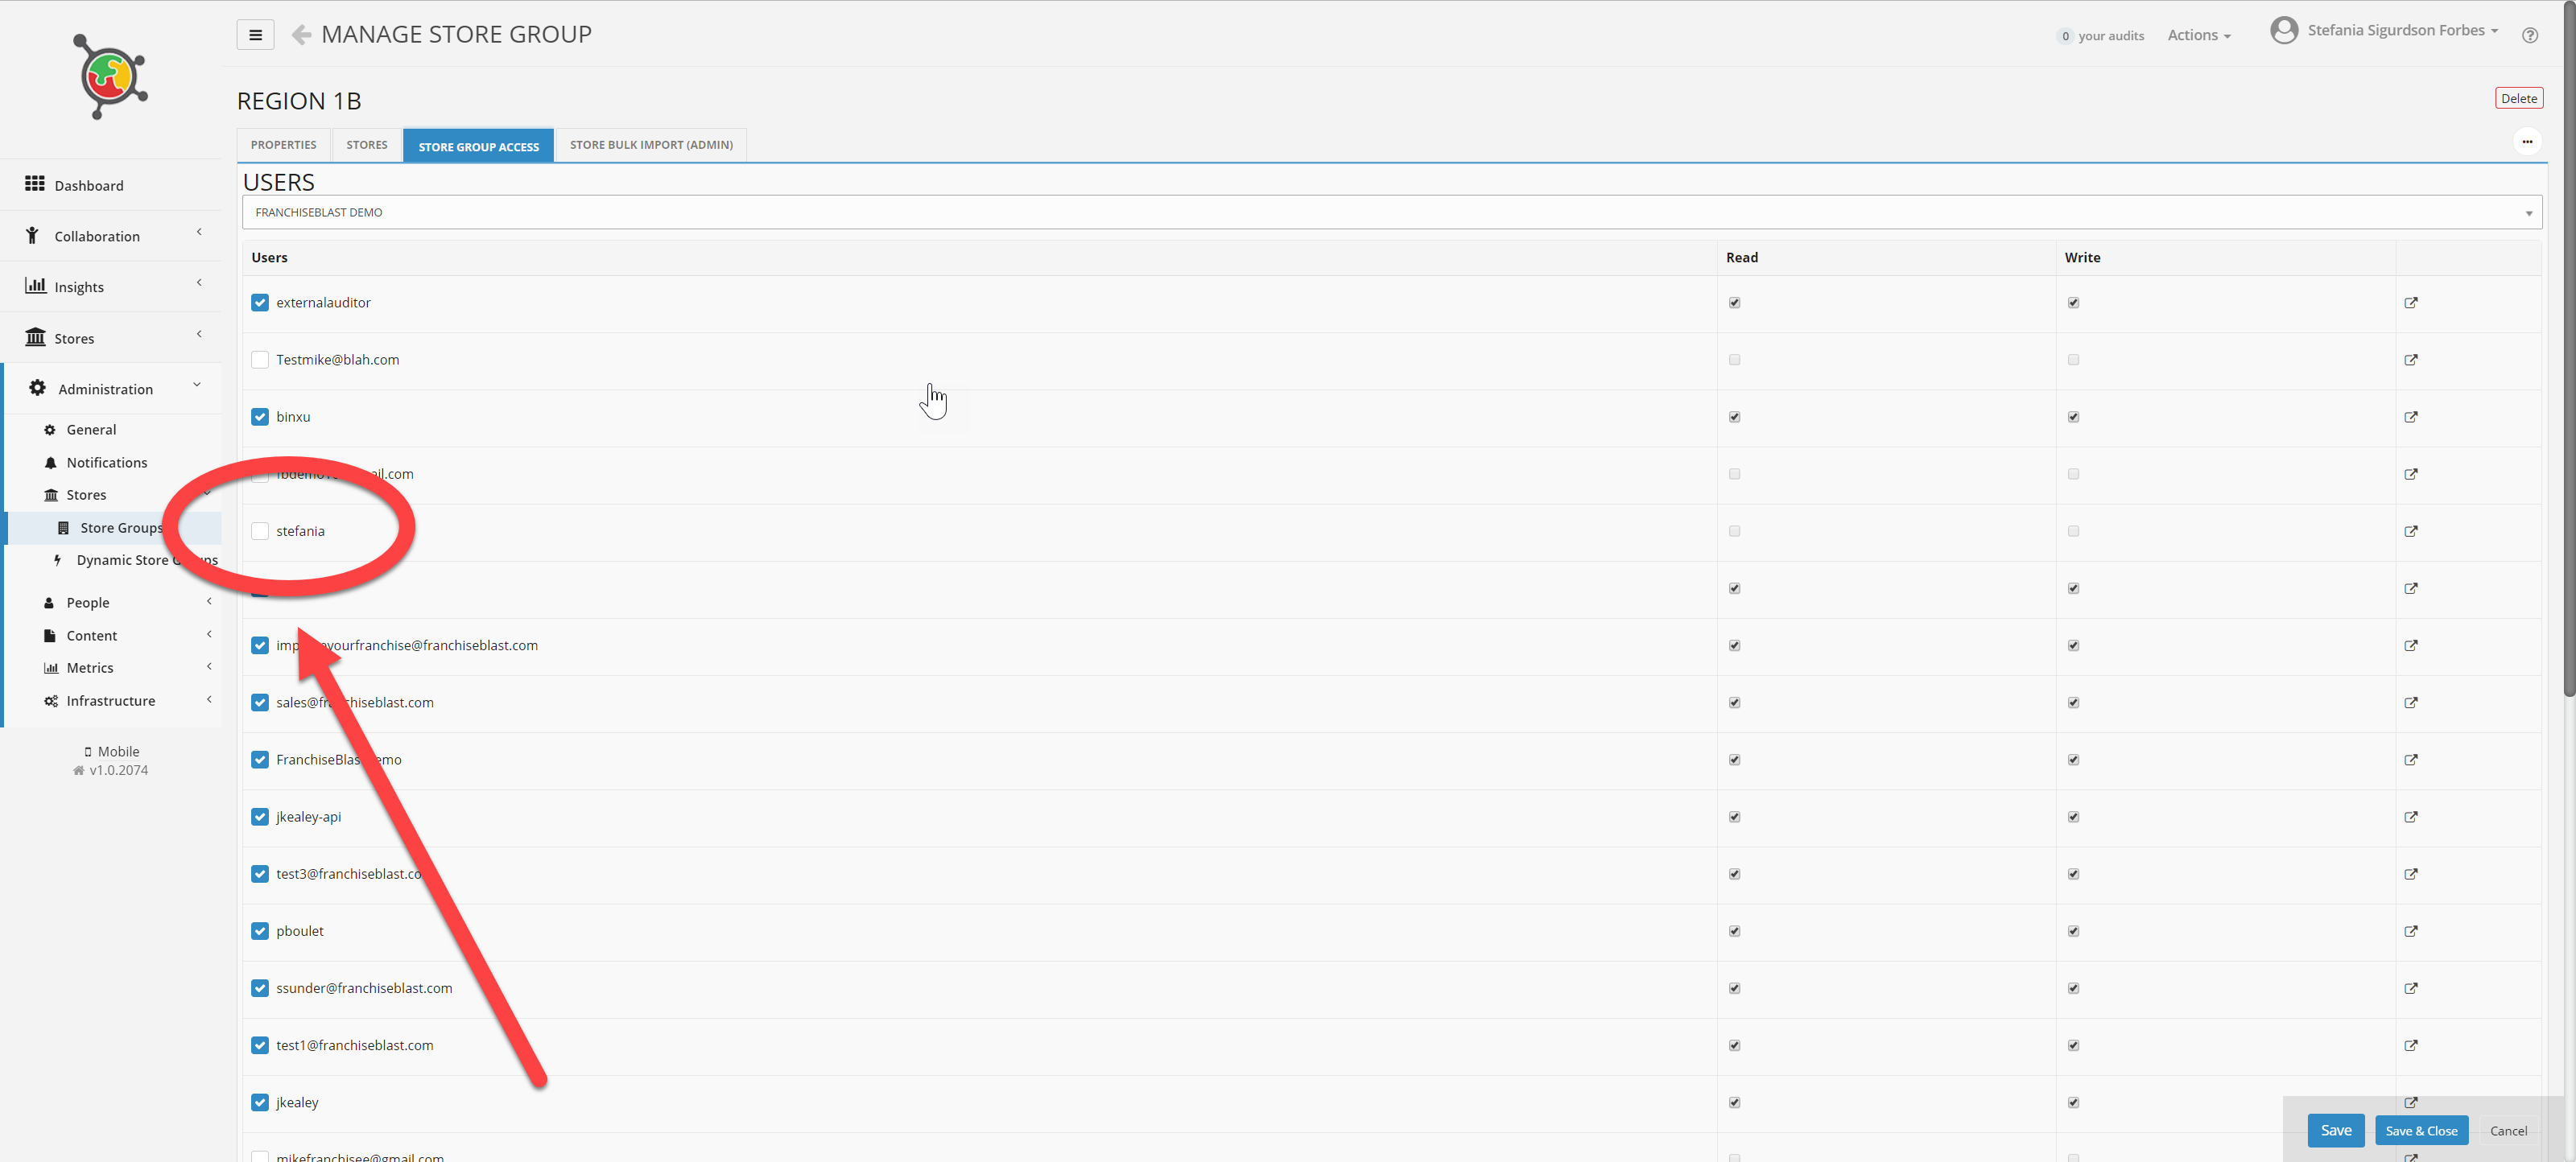
Task: Switch to the Stores tab
Action: pos(366,145)
